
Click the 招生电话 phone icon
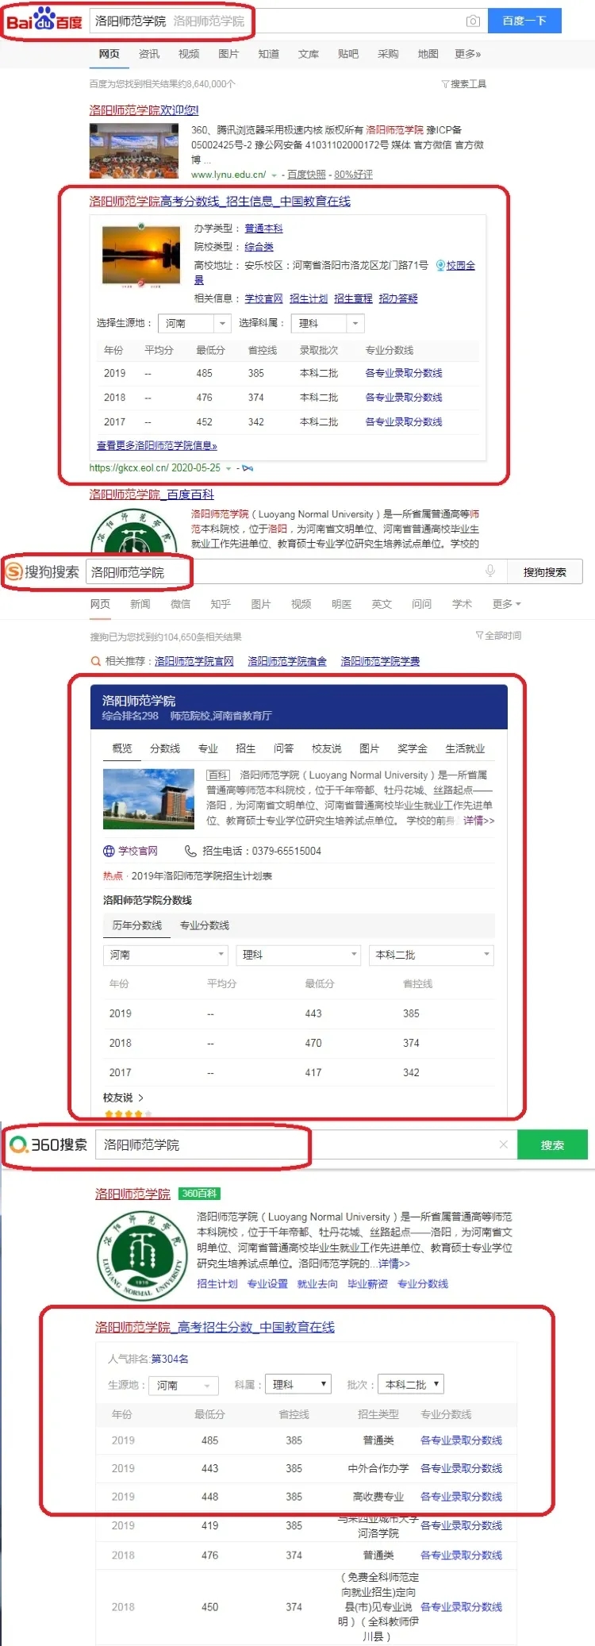(x=190, y=851)
